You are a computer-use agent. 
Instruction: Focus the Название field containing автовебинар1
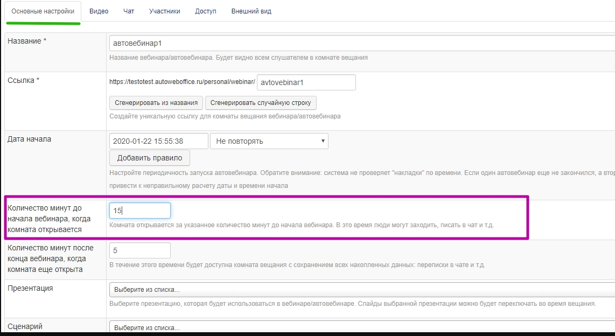click(x=361, y=43)
